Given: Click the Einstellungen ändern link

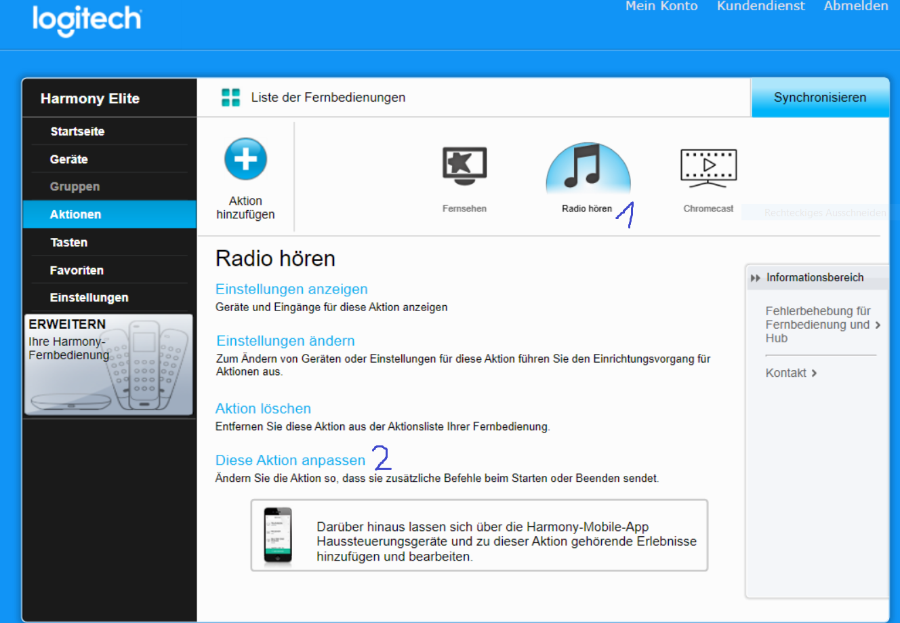Looking at the screenshot, I should coord(285,340).
